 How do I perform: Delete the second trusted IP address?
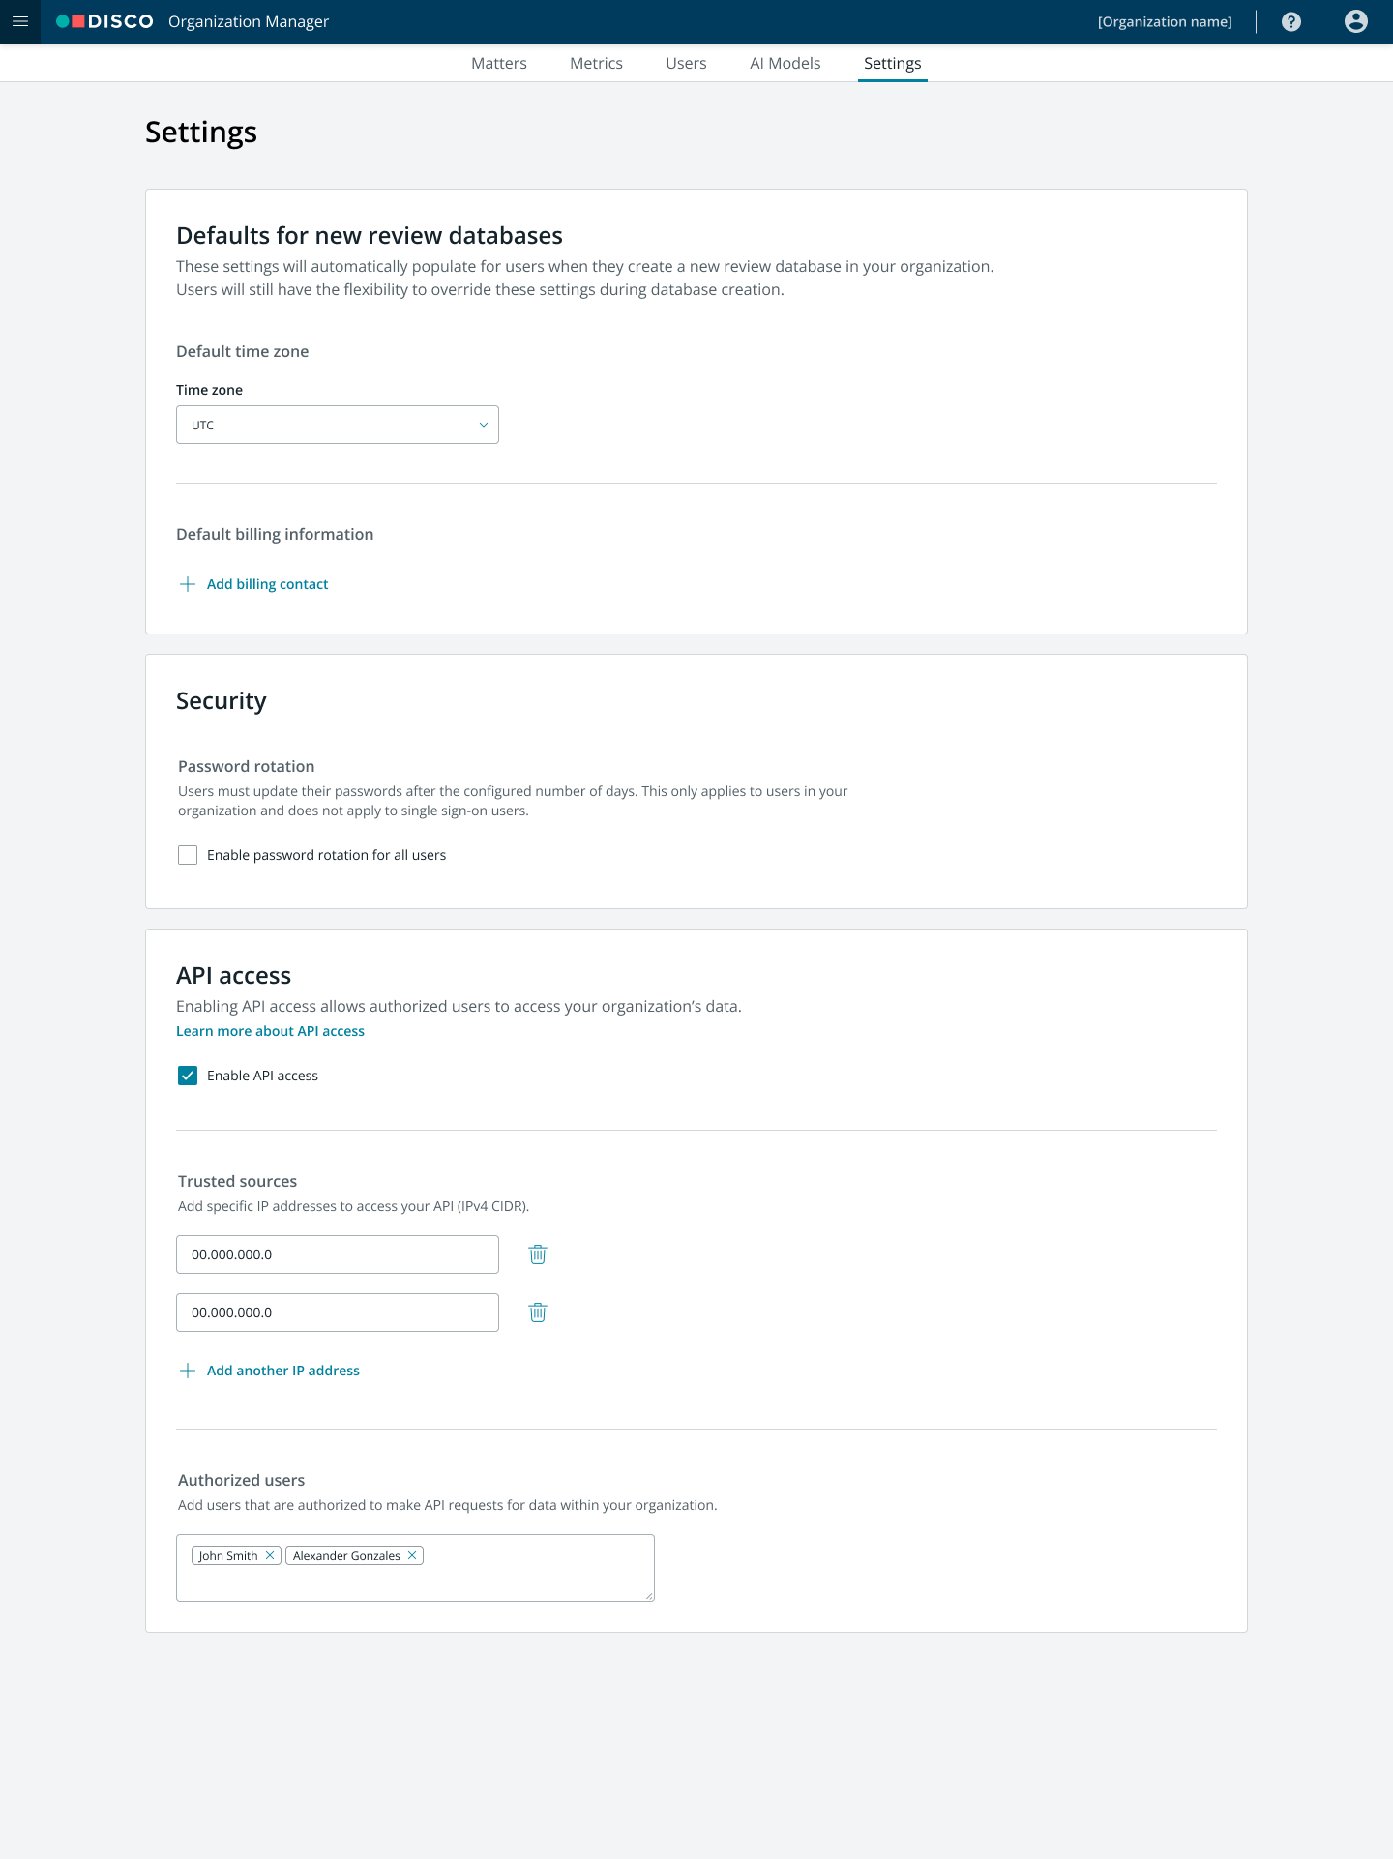click(538, 1313)
